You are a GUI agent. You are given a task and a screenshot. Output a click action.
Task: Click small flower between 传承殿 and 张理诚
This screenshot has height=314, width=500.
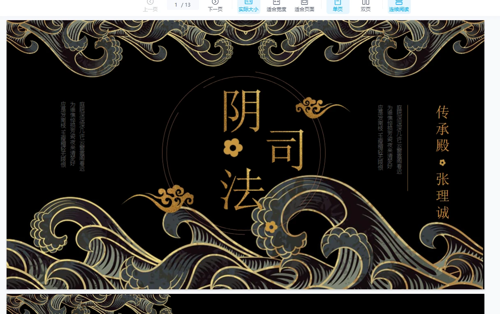click(x=442, y=162)
